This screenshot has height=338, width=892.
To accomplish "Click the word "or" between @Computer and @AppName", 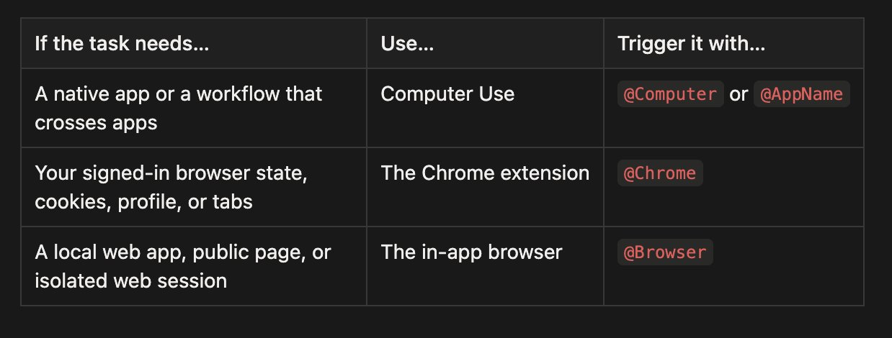I will pyautogui.click(x=739, y=94).
